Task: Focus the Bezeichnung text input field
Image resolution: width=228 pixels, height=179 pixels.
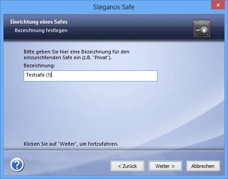Action: coord(91,76)
